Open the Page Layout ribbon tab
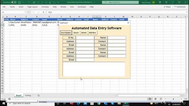Screen dimensions: 189x106 [x=32, y=7]
